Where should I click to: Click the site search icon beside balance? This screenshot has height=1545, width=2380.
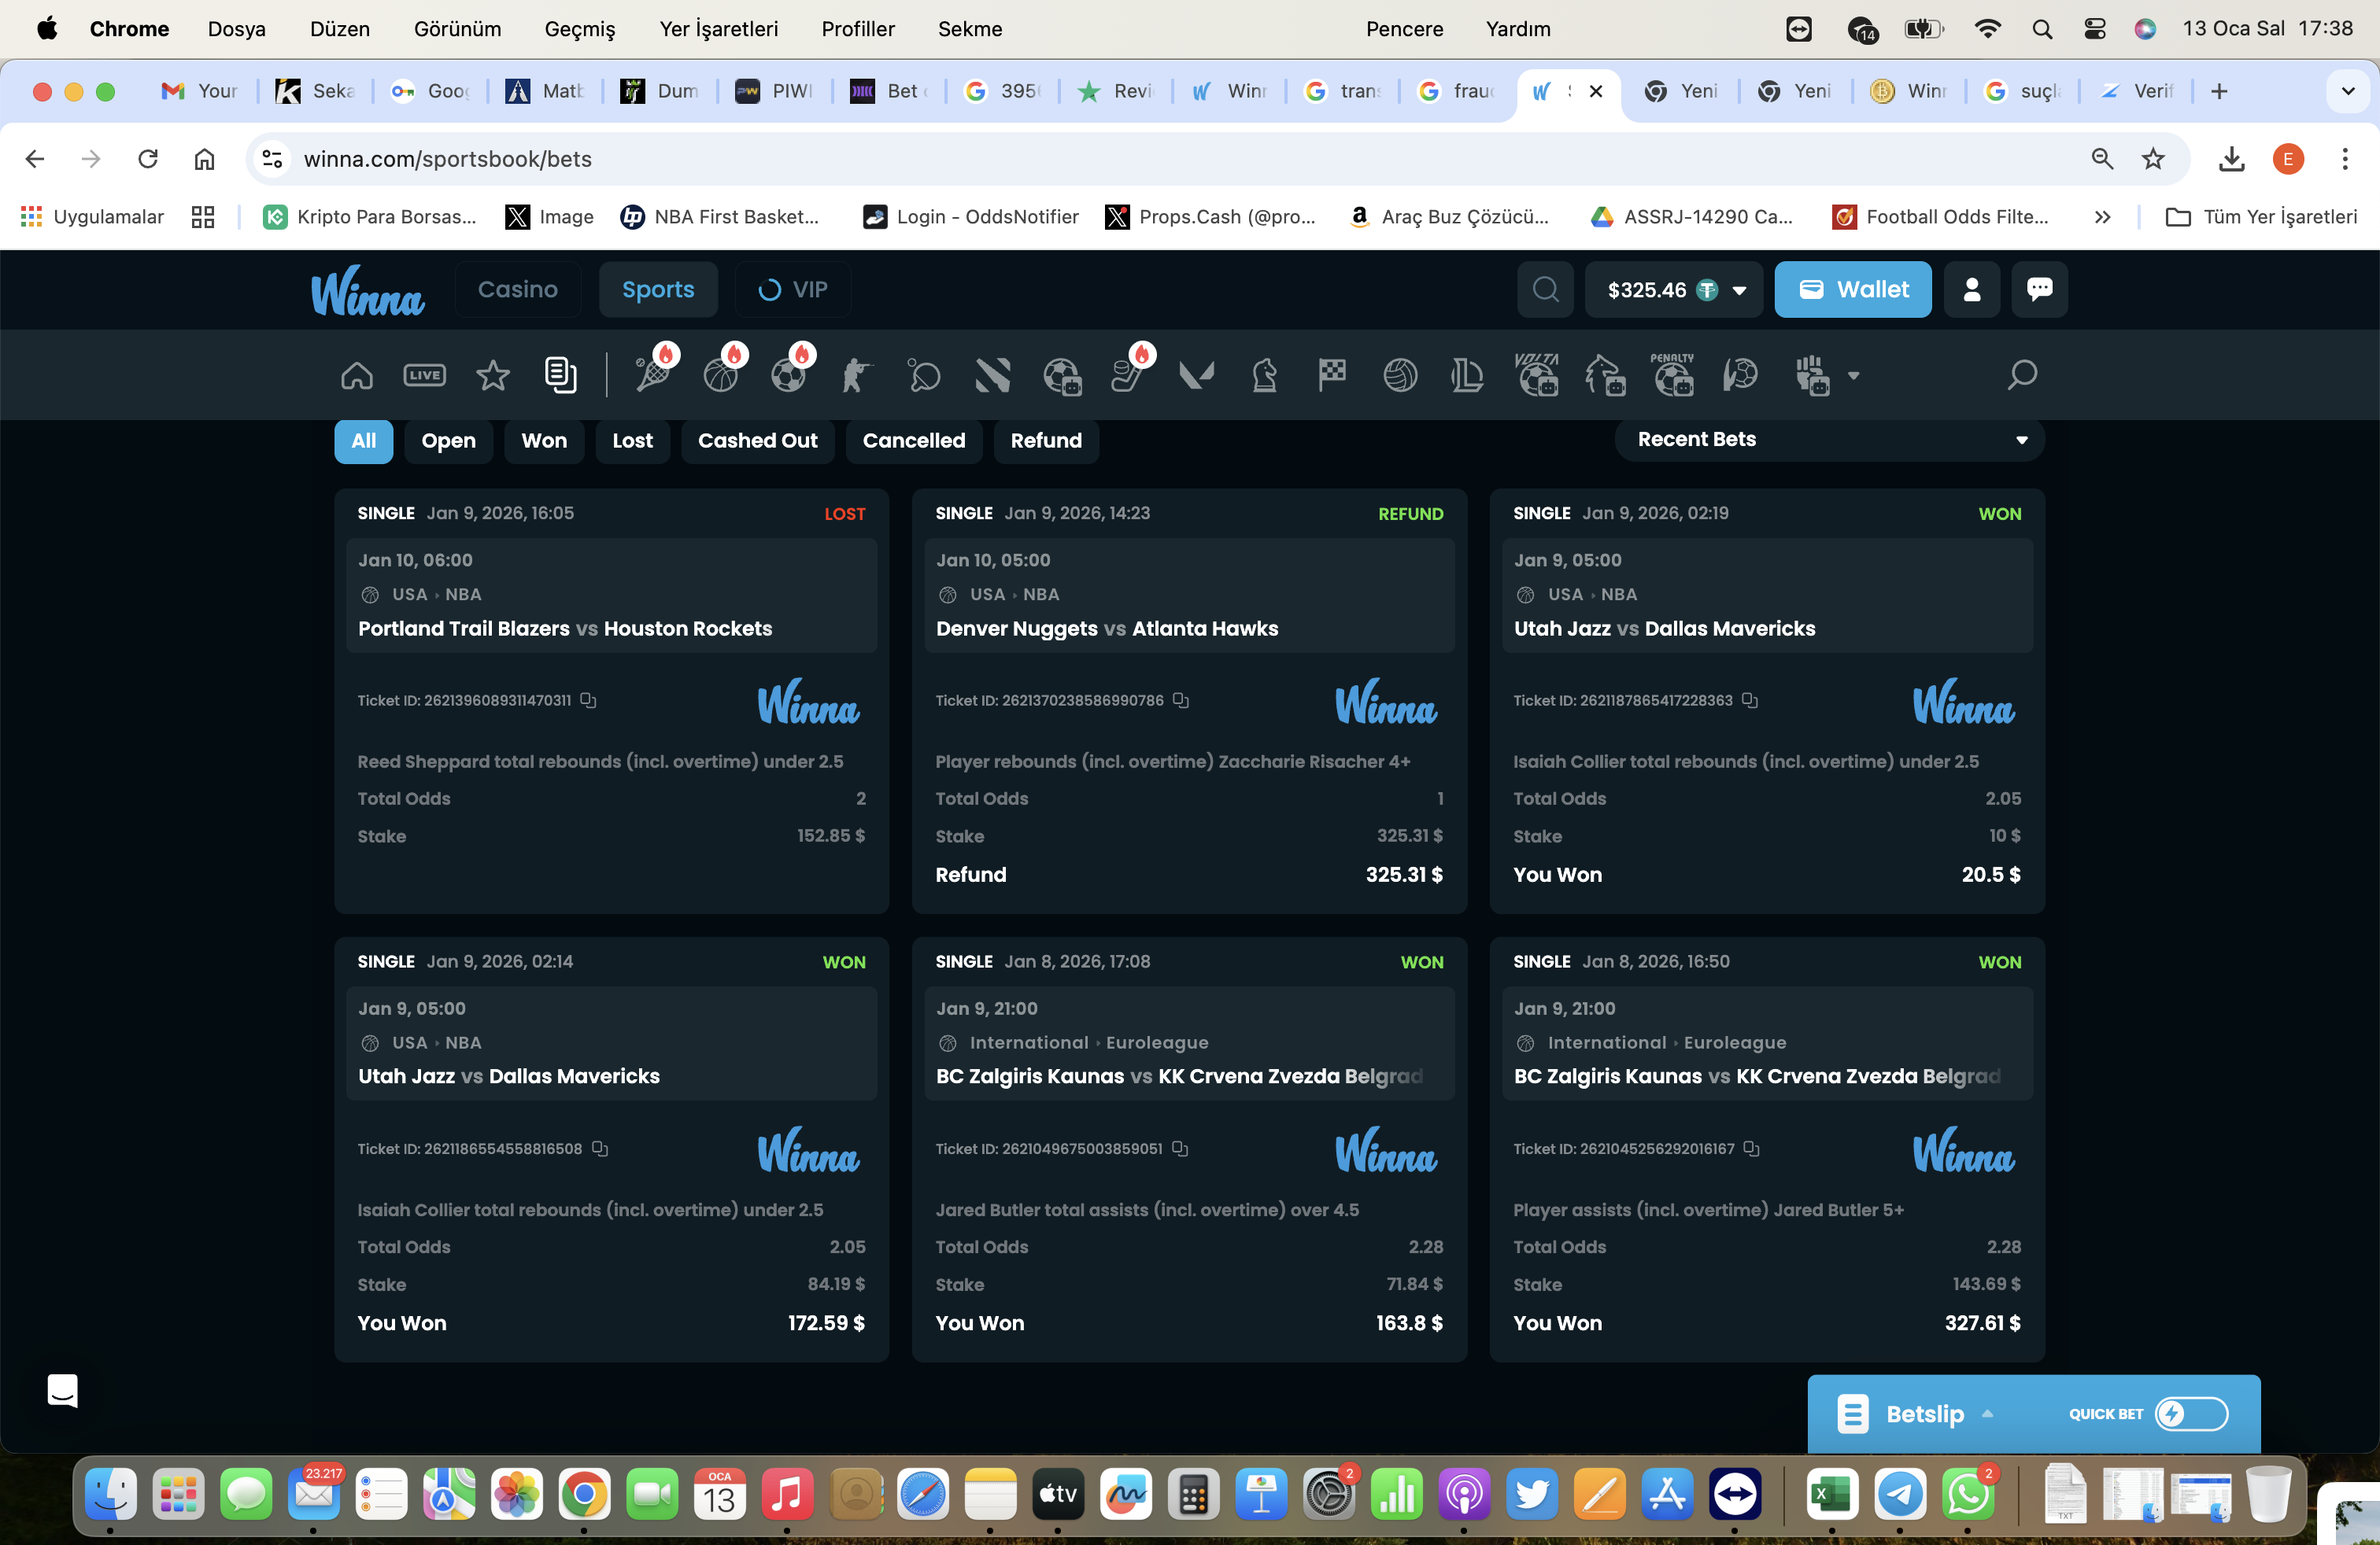[x=1545, y=289]
